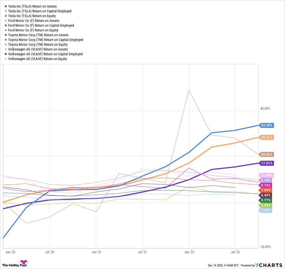
Task: Click the blue Tesla Return on Equity legend dot
Action: tap(6, 16)
